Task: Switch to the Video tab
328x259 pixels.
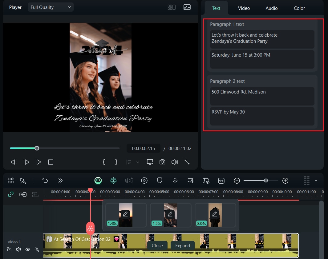Action: tap(244, 8)
